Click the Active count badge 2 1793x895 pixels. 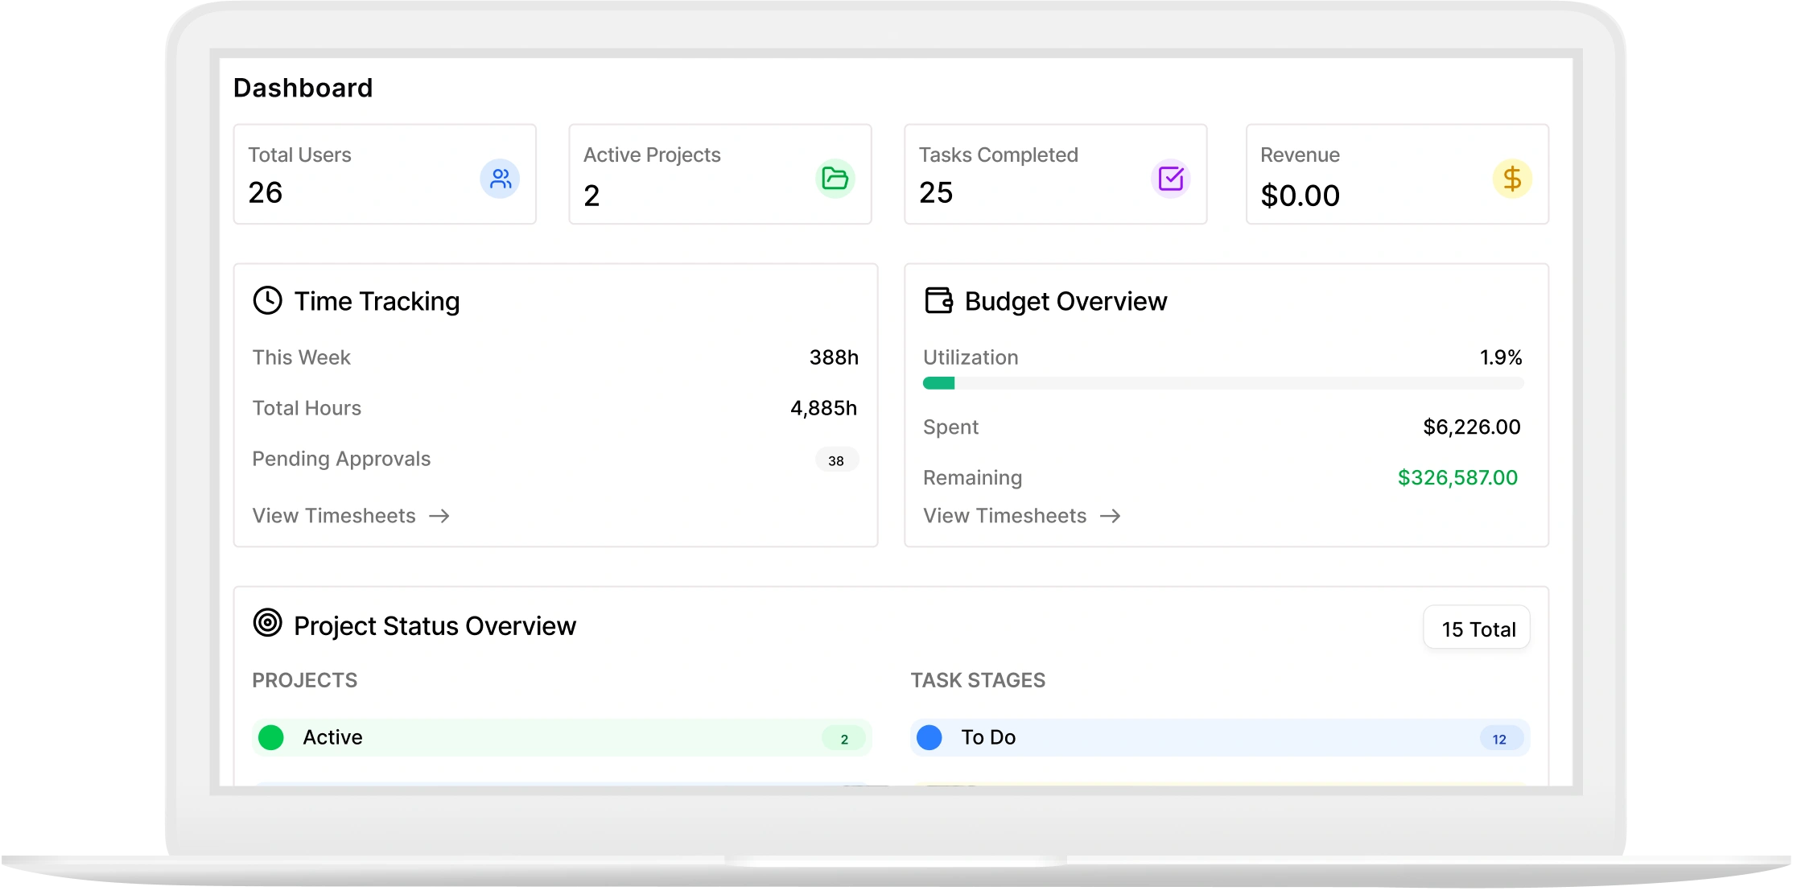click(x=844, y=739)
